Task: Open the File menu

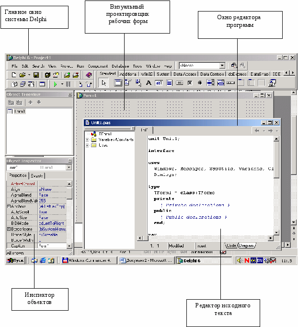Action: coord(14,66)
